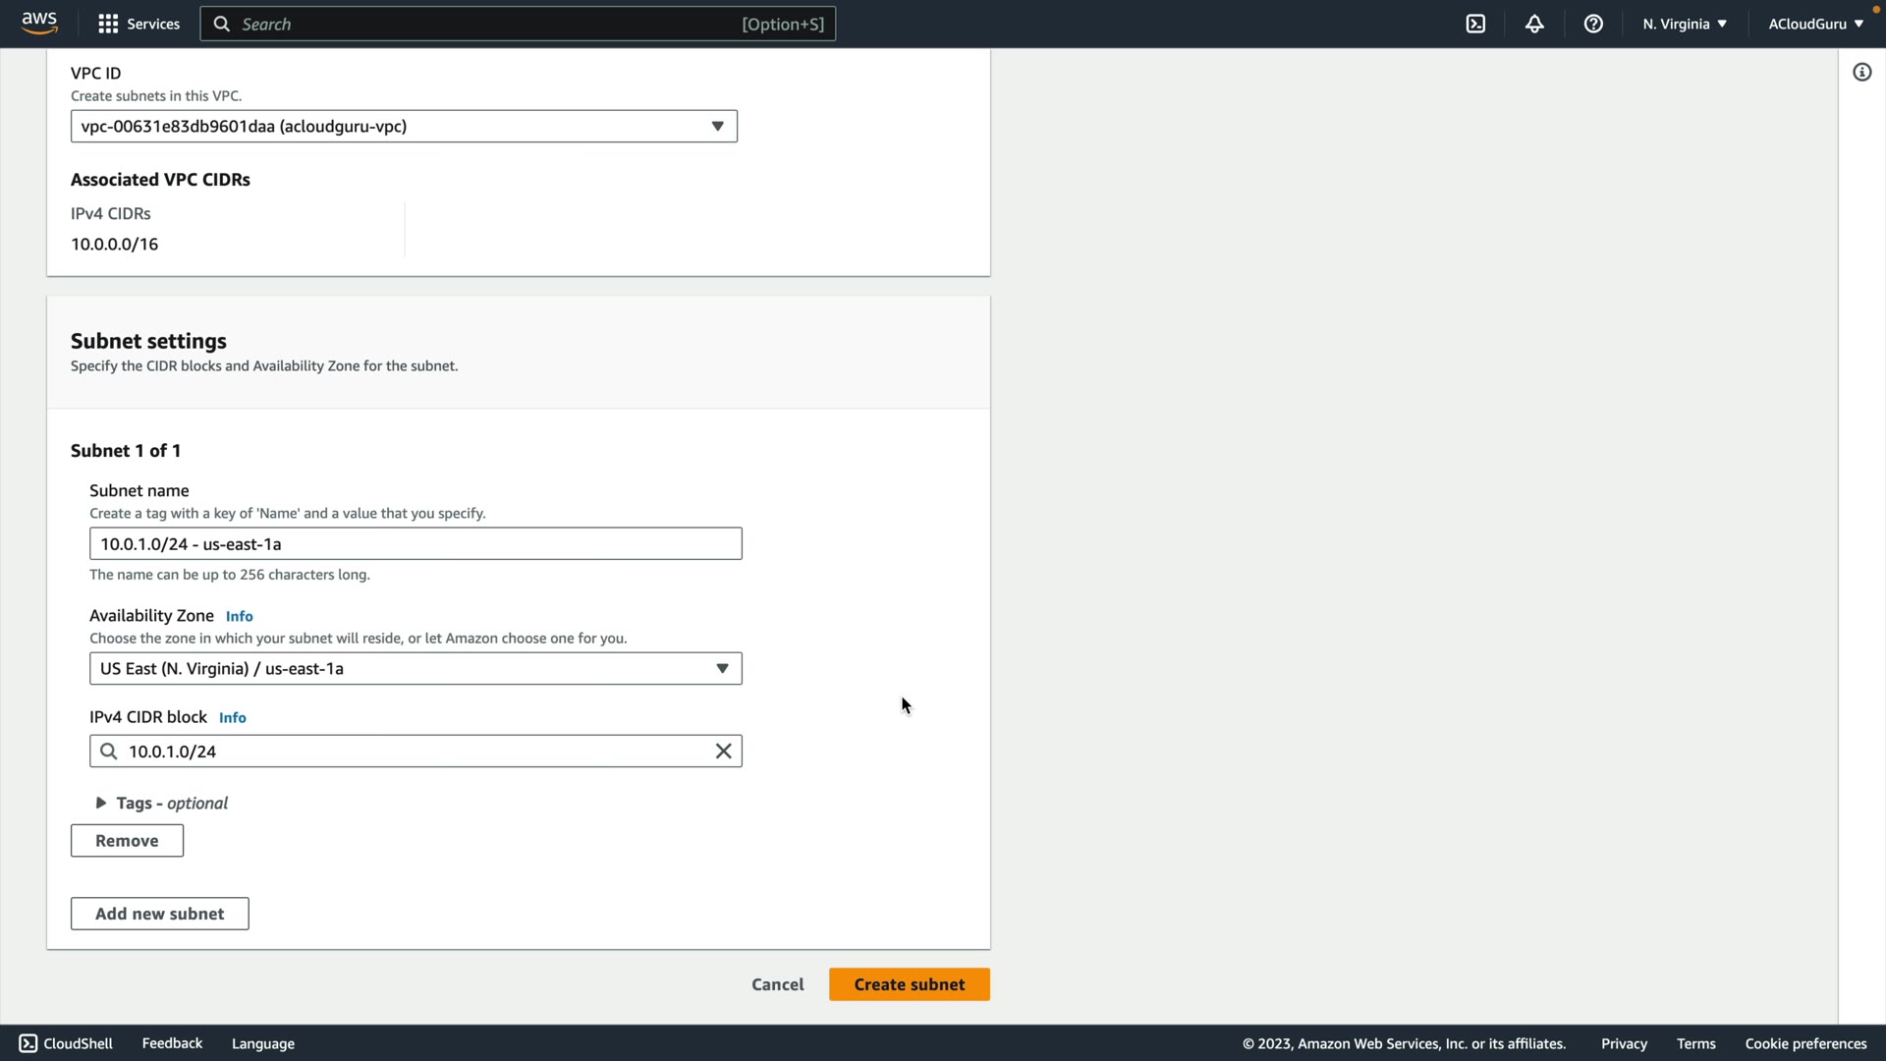Open the info panel icon at right
Viewport: 1886px width, 1061px height.
click(x=1861, y=73)
